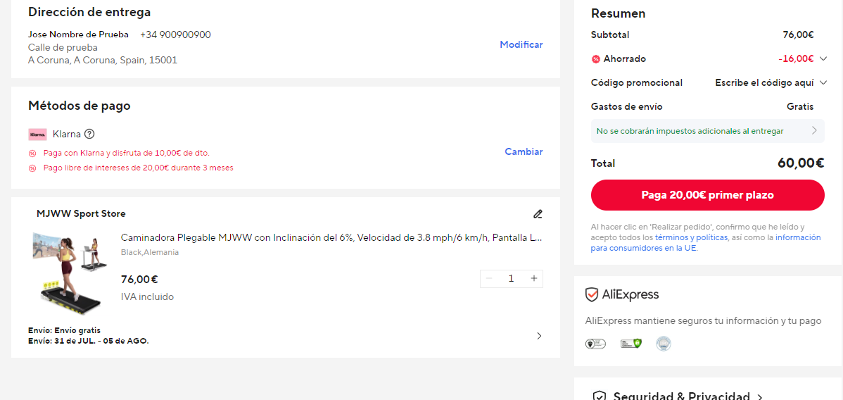Click the Envío: 31 de JUL. - 05 de AGO. text
This screenshot has height=400, width=843.
tap(88, 341)
